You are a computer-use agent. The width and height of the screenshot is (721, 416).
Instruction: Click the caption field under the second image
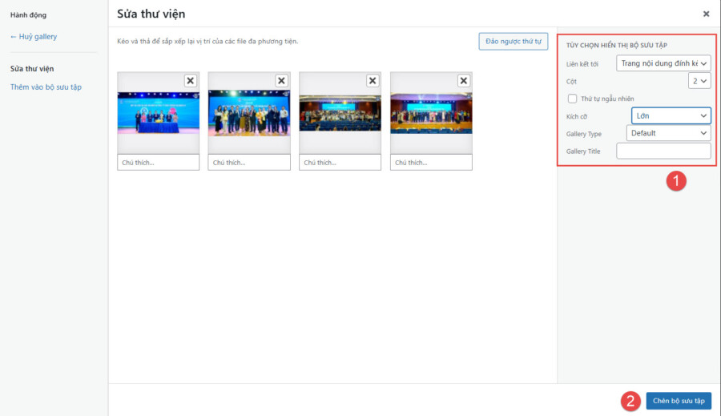click(249, 163)
